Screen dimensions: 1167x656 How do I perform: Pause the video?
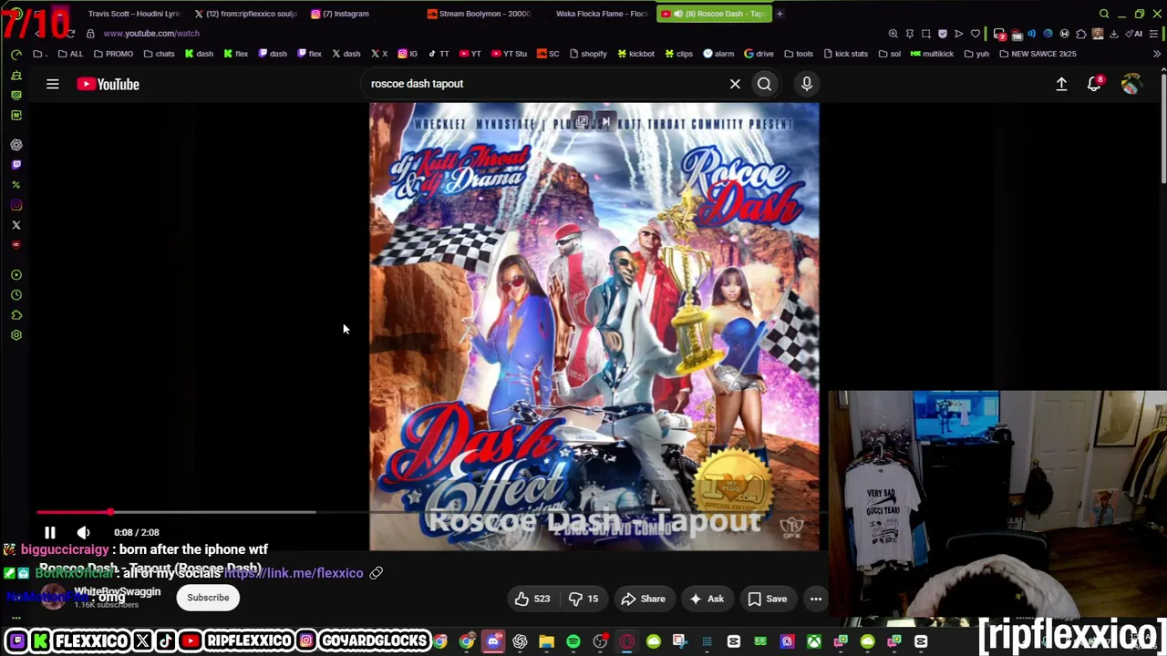50,532
